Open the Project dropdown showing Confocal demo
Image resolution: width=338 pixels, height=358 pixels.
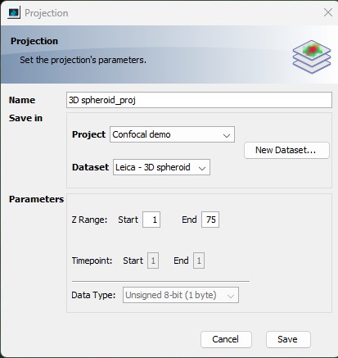pyautogui.click(x=172, y=134)
